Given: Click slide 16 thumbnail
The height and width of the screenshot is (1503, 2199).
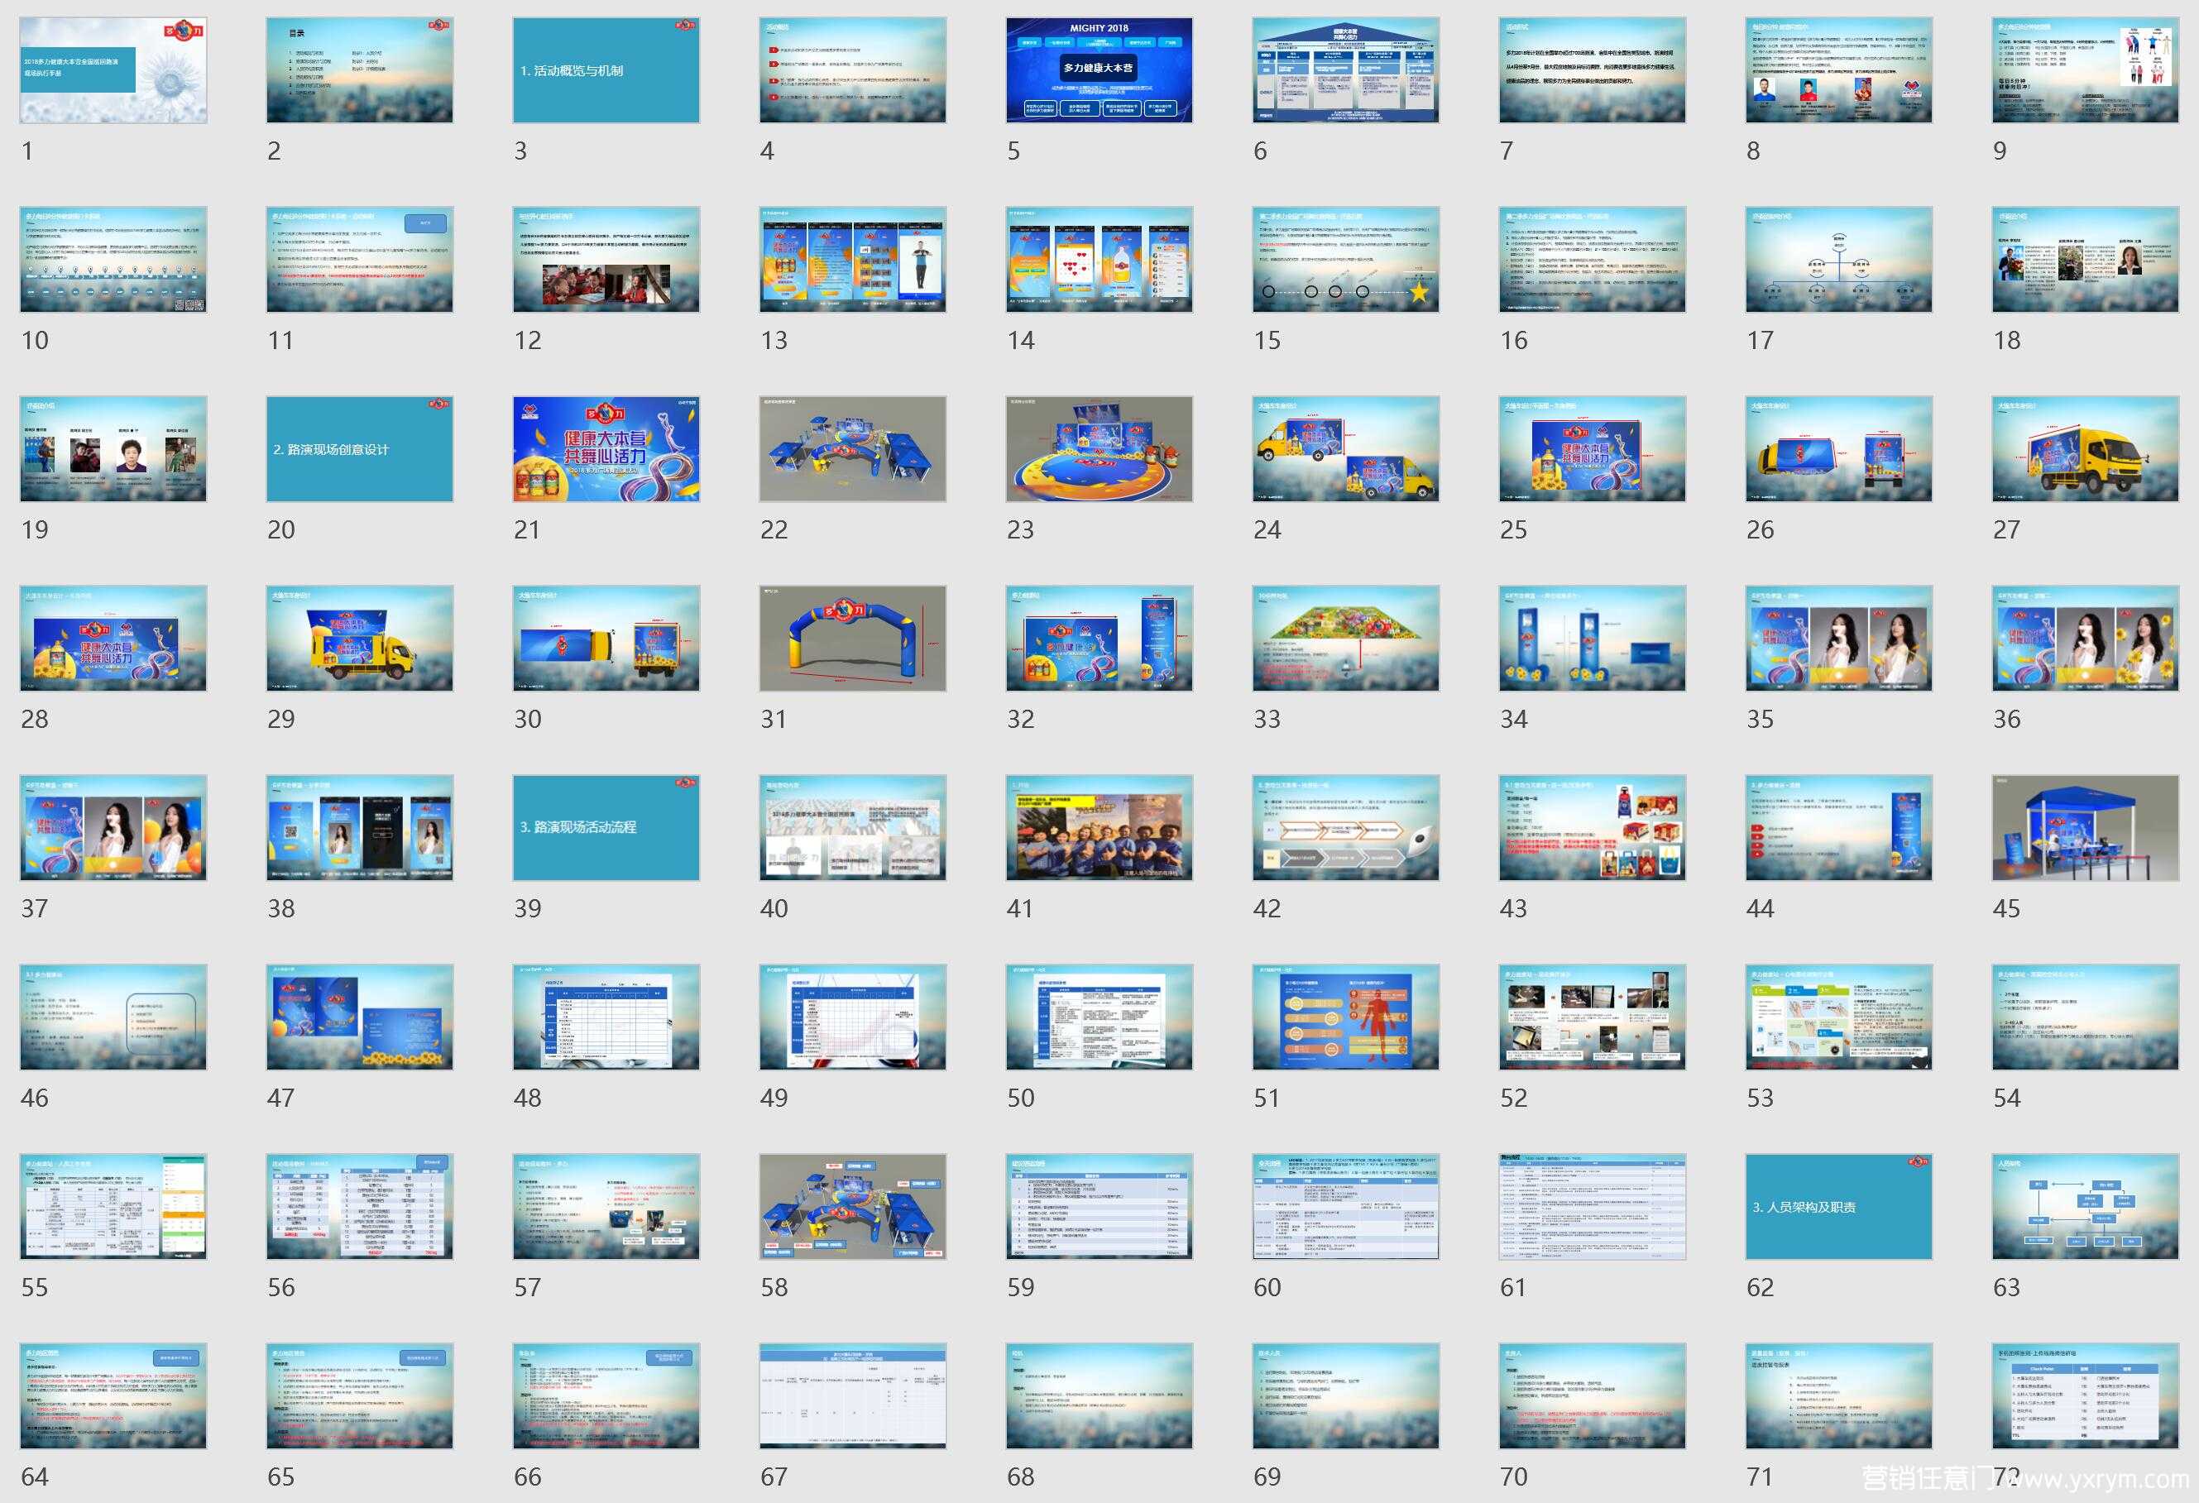Looking at the screenshot, I should click(1593, 259).
